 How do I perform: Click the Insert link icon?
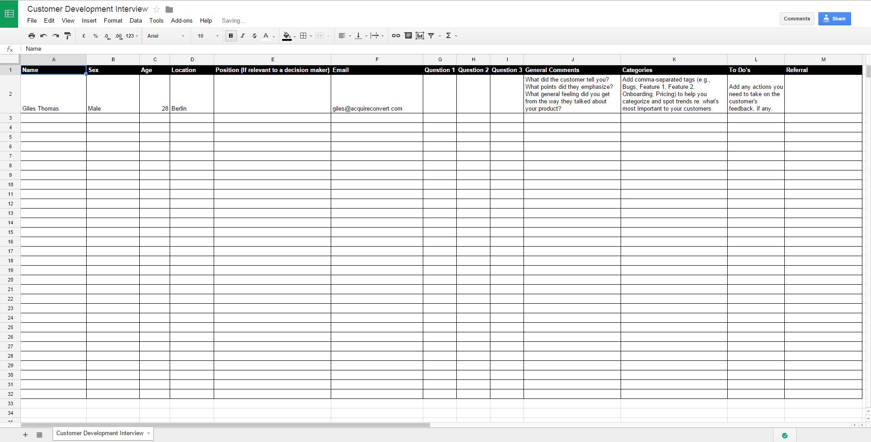point(396,36)
